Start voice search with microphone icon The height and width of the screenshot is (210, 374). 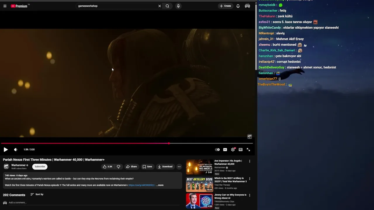pyautogui.click(x=178, y=6)
